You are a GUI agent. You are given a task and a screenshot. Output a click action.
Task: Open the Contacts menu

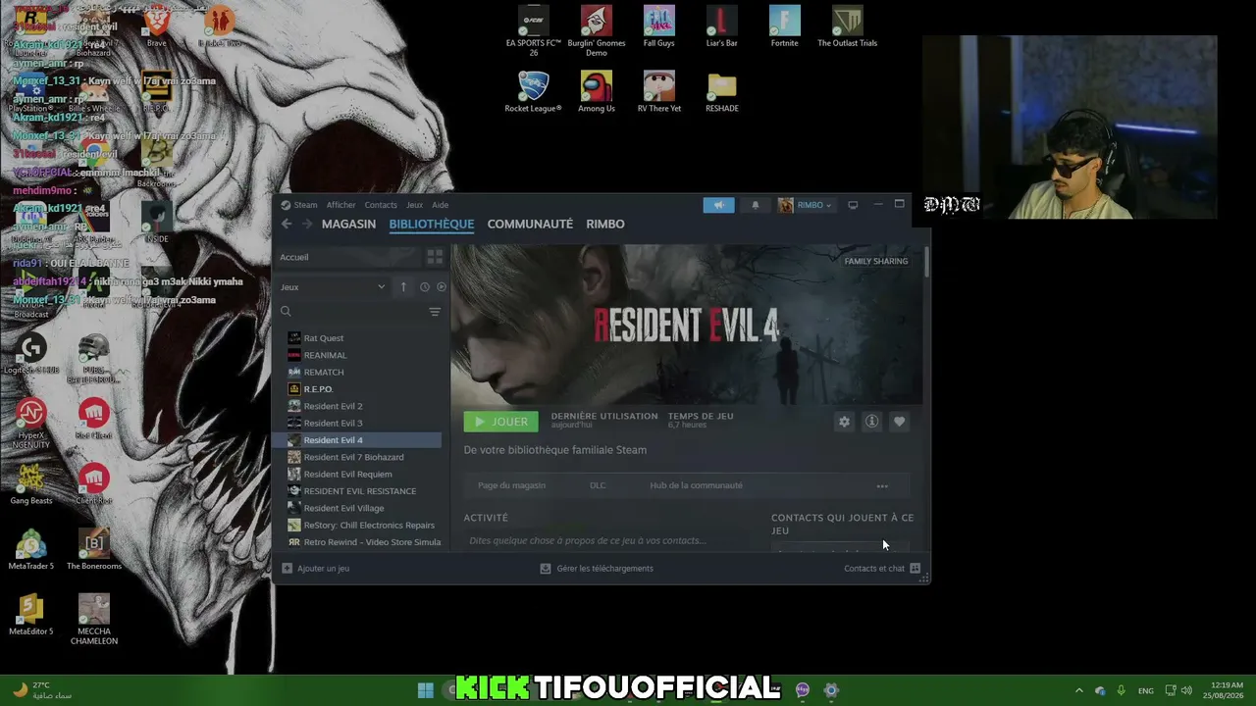click(381, 205)
